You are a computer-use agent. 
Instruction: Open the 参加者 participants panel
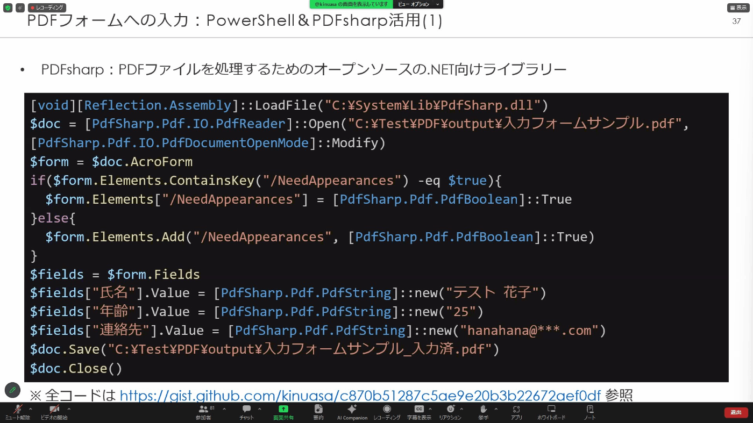pos(203,412)
